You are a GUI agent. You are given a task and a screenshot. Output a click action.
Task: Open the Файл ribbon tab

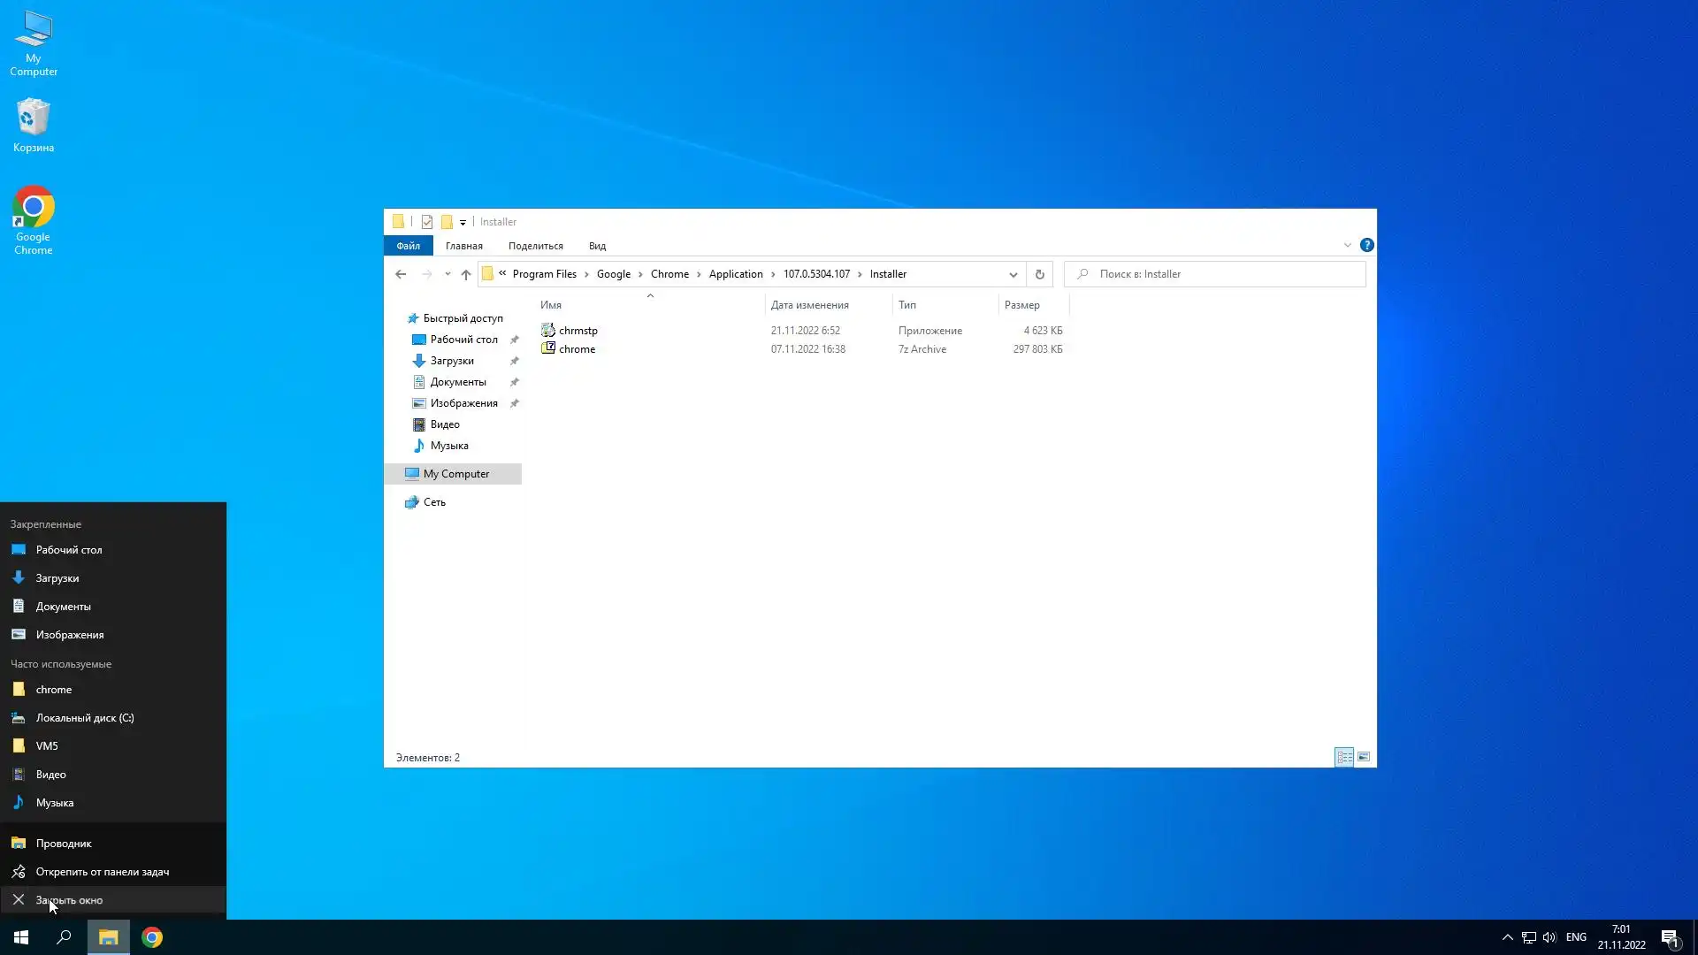(x=408, y=246)
